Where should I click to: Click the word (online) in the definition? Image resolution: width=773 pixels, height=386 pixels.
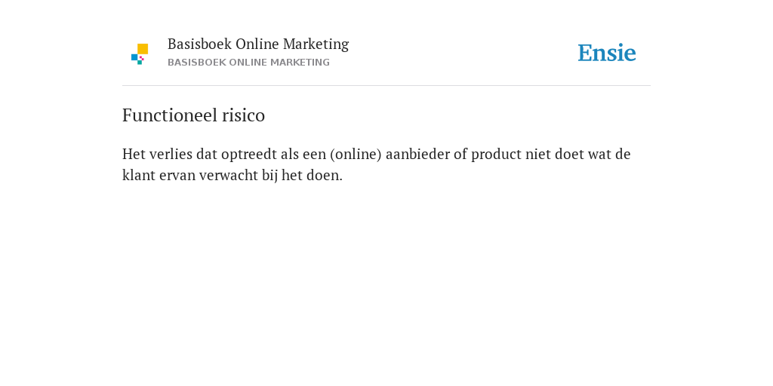coord(356,154)
